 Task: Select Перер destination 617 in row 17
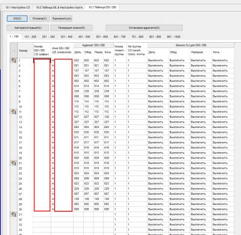(98, 142)
